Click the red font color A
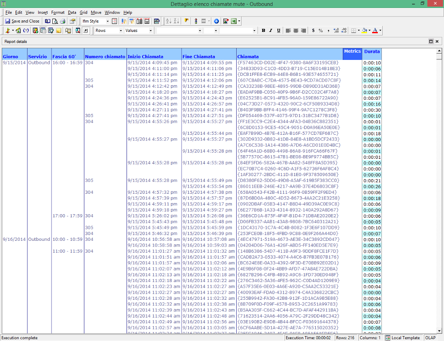This screenshot has width=444, height=341. tap(375, 31)
